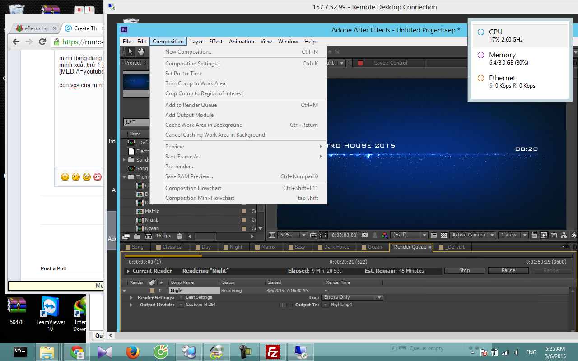Image resolution: width=578 pixels, height=361 pixels.
Task: Open the (Half) resolution dropdown
Action: coord(409,235)
